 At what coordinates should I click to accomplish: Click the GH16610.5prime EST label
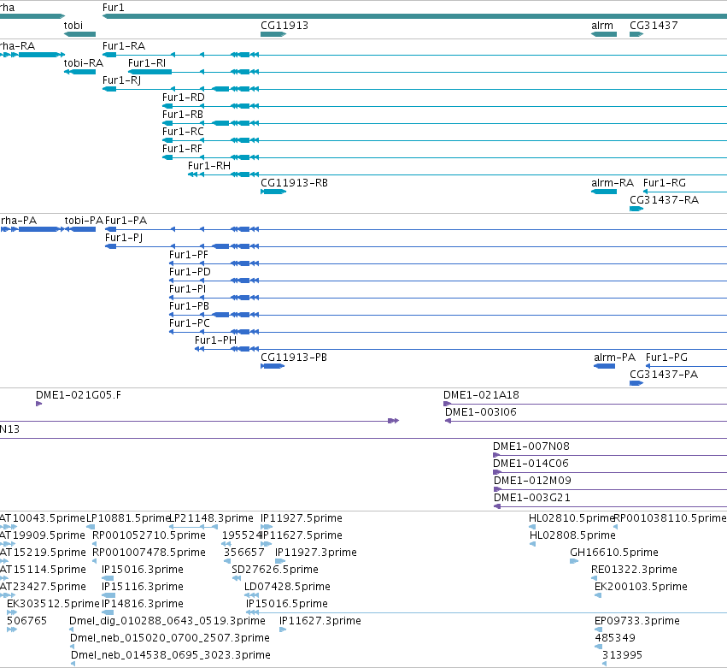point(614,553)
